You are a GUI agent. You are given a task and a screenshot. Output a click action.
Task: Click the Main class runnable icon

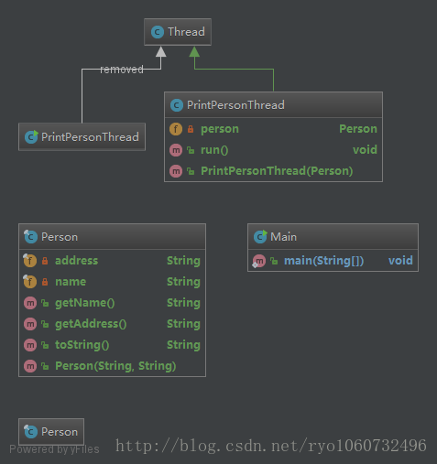[x=260, y=237]
